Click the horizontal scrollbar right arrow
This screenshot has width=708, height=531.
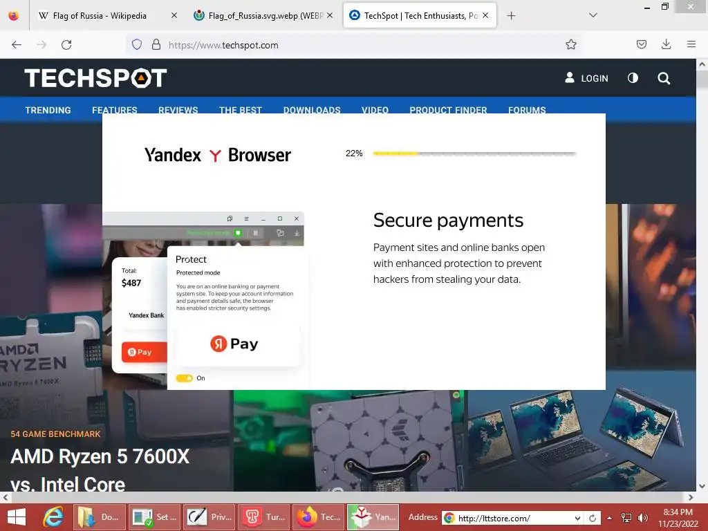coord(691,497)
